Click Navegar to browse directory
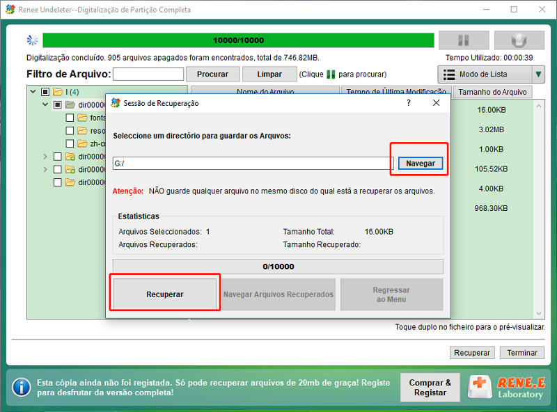 point(421,164)
